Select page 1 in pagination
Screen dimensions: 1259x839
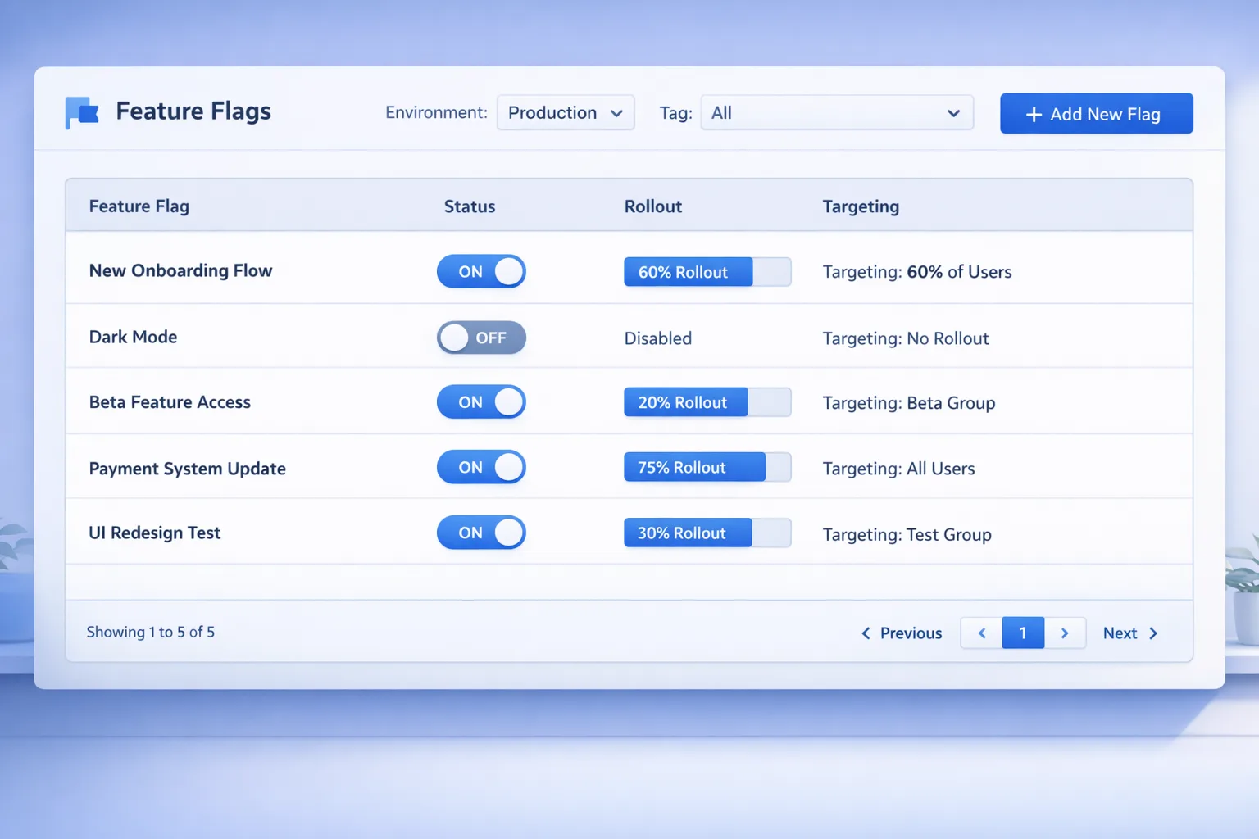tap(1023, 633)
